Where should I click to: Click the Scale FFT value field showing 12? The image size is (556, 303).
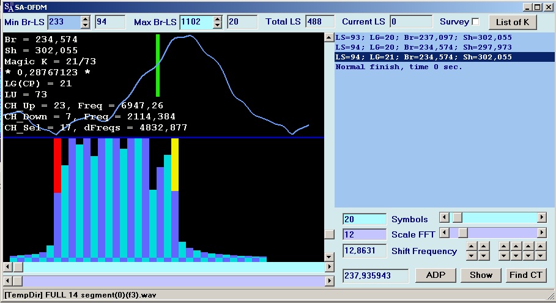(365, 234)
